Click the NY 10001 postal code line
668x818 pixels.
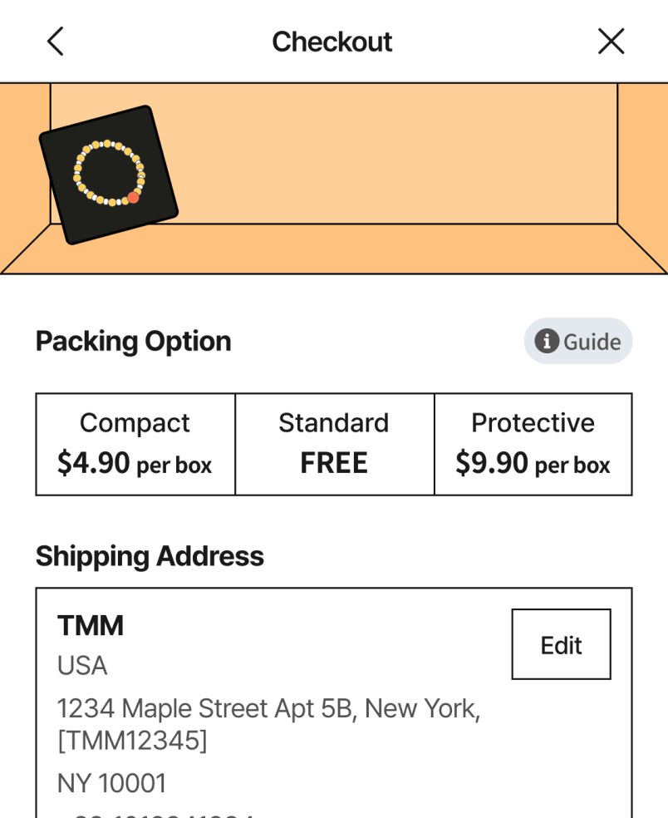111,783
